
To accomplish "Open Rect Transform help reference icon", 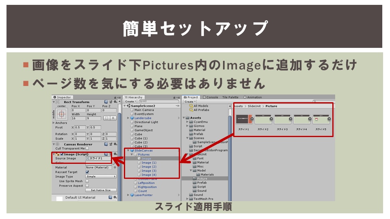I will tap(106, 102).
